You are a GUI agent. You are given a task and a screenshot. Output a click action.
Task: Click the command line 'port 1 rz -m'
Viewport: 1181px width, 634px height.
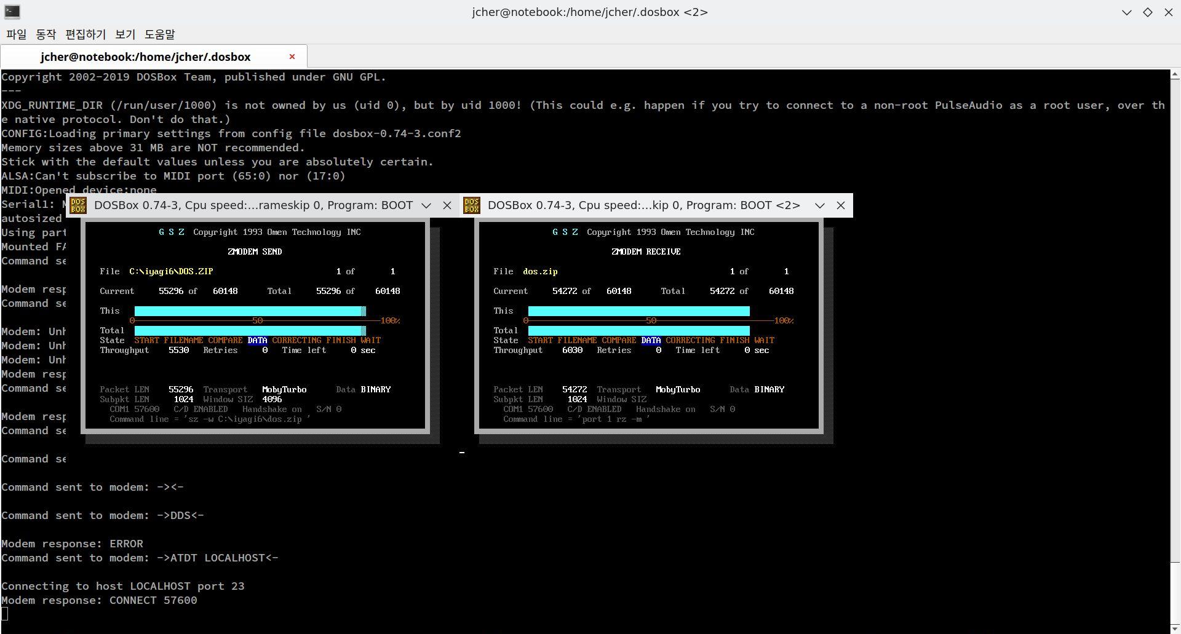576,419
